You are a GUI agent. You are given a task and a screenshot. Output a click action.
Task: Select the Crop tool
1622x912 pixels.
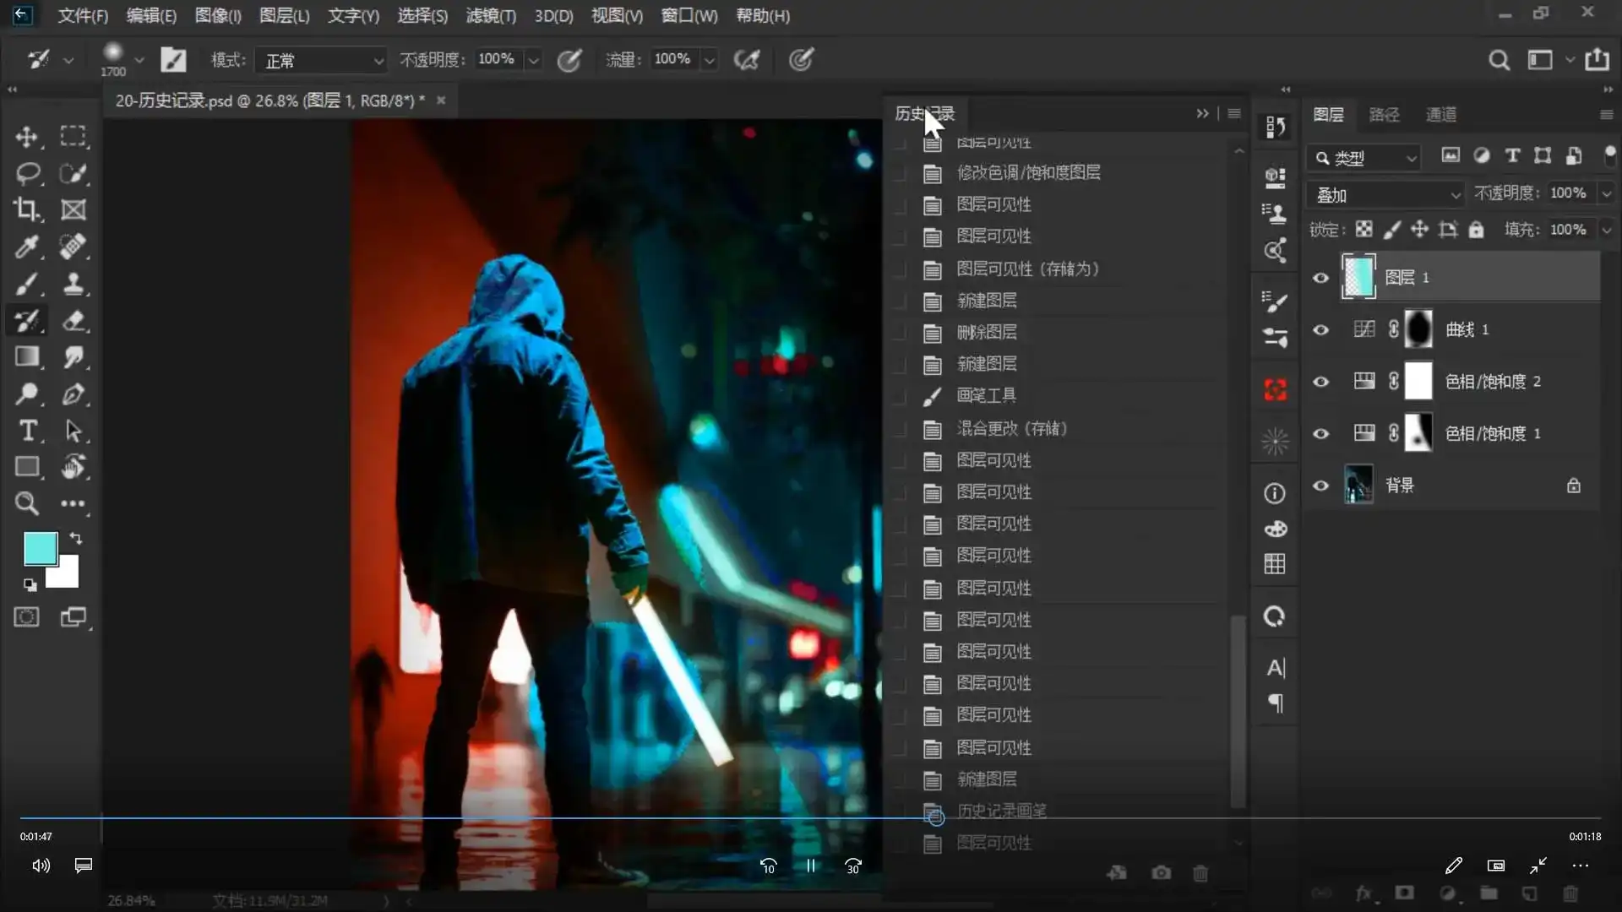[28, 209]
